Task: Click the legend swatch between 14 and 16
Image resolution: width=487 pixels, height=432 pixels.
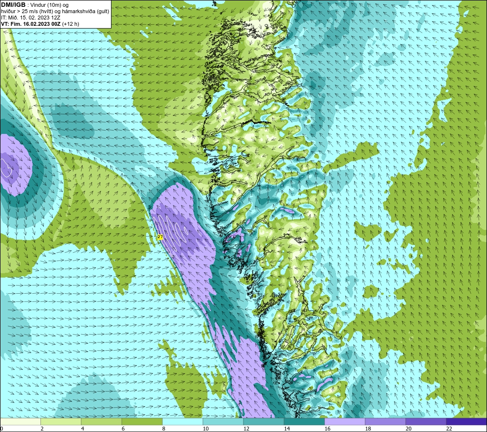Action: pyautogui.click(x=304, y=421)
